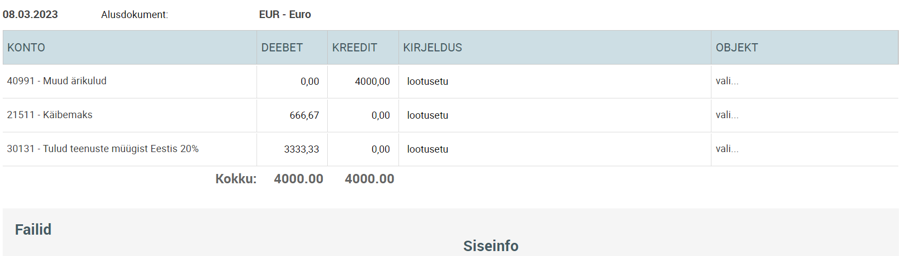
Task: Edit the 4000,00 kreedit amount
Action: tap(363, 82)
